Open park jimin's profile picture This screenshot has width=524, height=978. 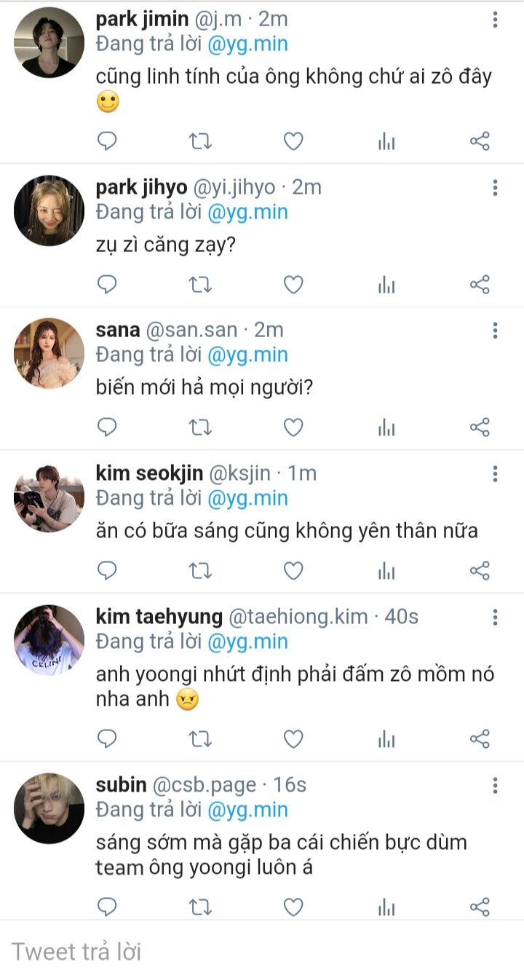[49, 42]
